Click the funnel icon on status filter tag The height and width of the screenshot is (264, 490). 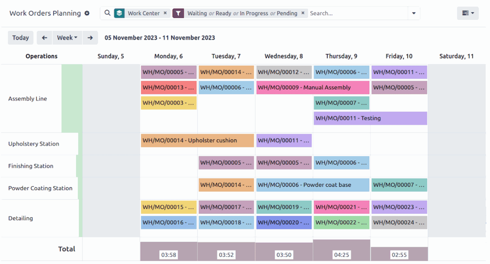(x=178, y=13)
